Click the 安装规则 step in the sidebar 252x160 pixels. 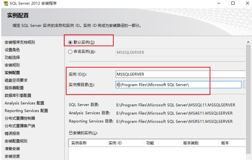point(12,65)
